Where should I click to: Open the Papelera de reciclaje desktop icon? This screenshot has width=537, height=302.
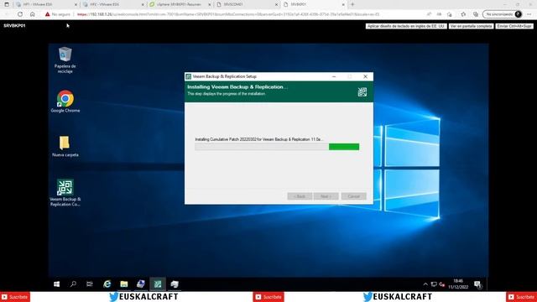click(x=65, y=60)
